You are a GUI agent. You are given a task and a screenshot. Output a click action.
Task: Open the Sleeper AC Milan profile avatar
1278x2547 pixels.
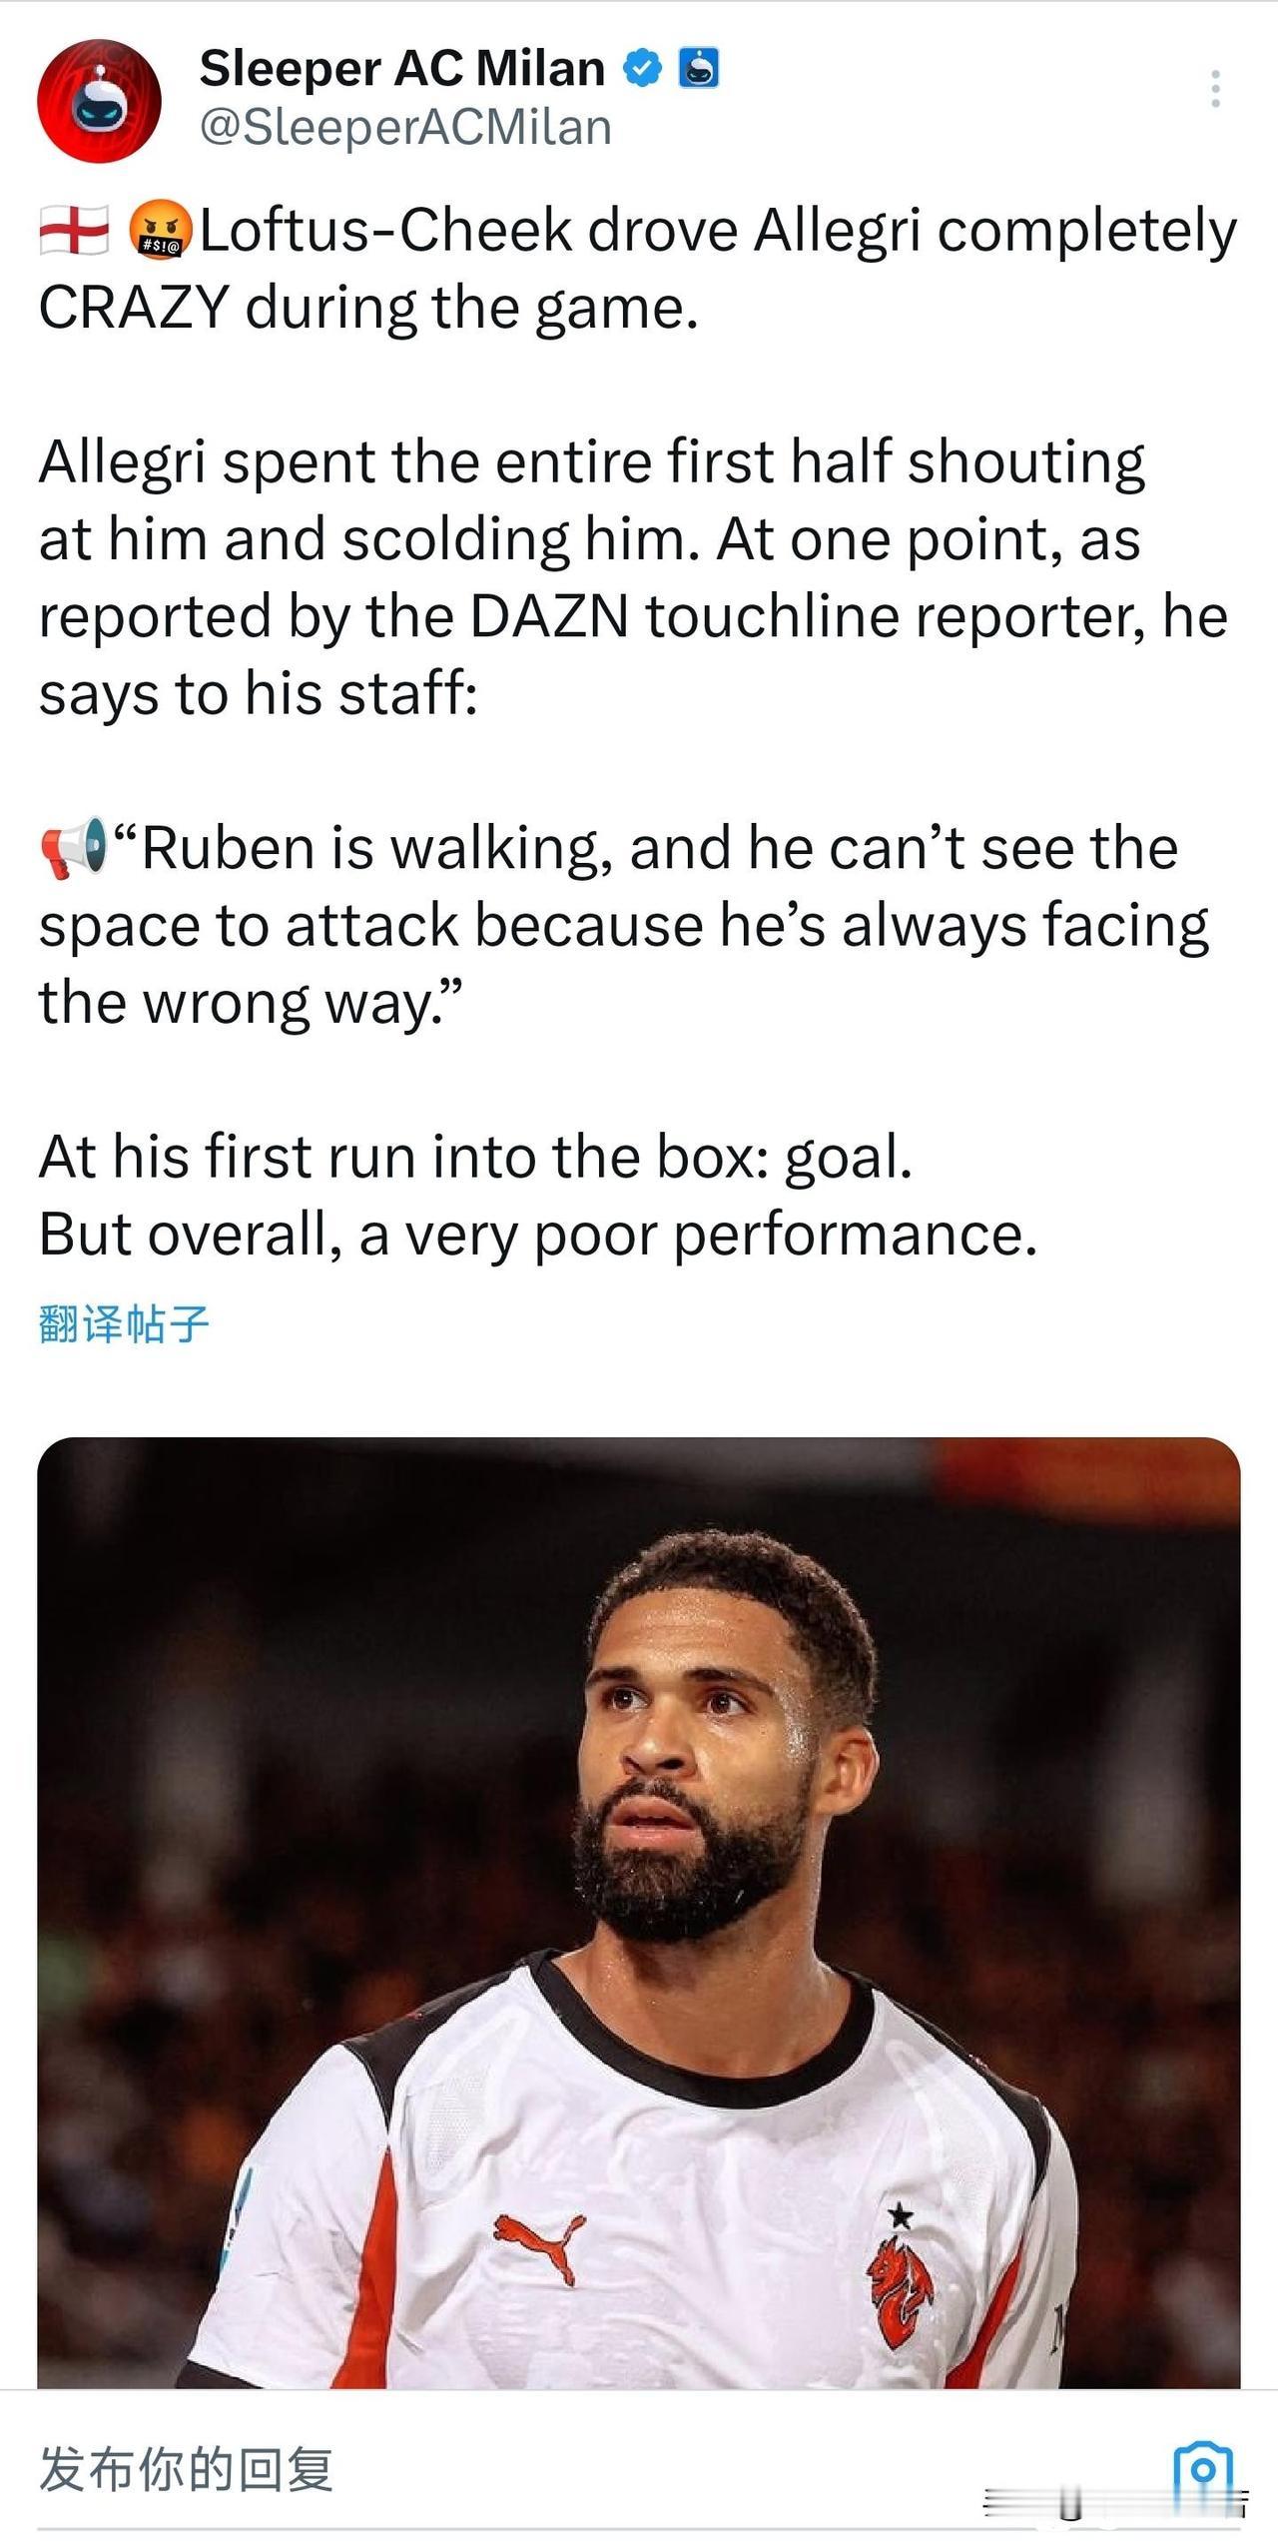point(99,100)
